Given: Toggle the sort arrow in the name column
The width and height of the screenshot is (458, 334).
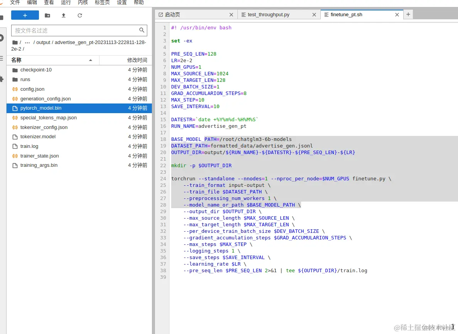Looking at the screenshot, I should (x=91, y=60).
